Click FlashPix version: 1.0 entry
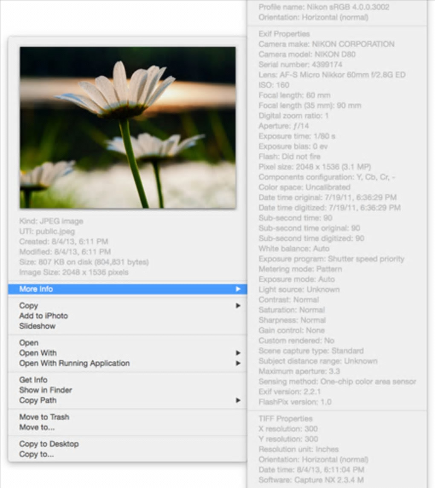The height and width of the screenshot is (488, 435). click(295, 402)
